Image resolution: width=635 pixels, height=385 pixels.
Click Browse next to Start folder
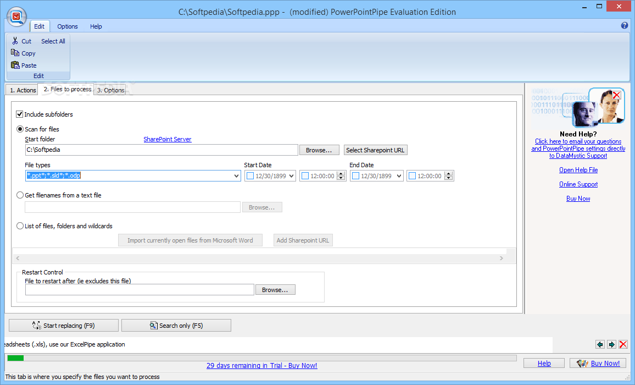click(319, 150)
